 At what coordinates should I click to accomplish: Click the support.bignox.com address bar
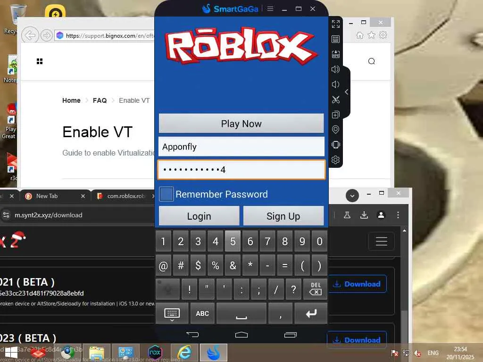click(105, 36)
